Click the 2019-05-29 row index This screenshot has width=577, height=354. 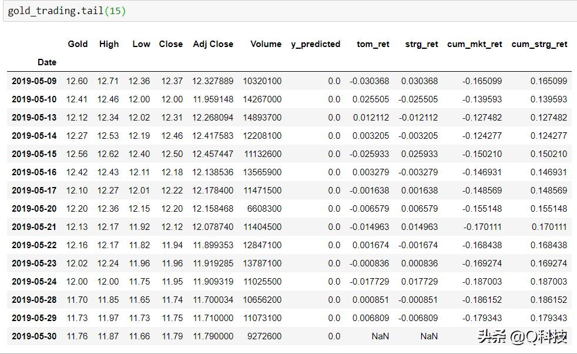point(34,318)
